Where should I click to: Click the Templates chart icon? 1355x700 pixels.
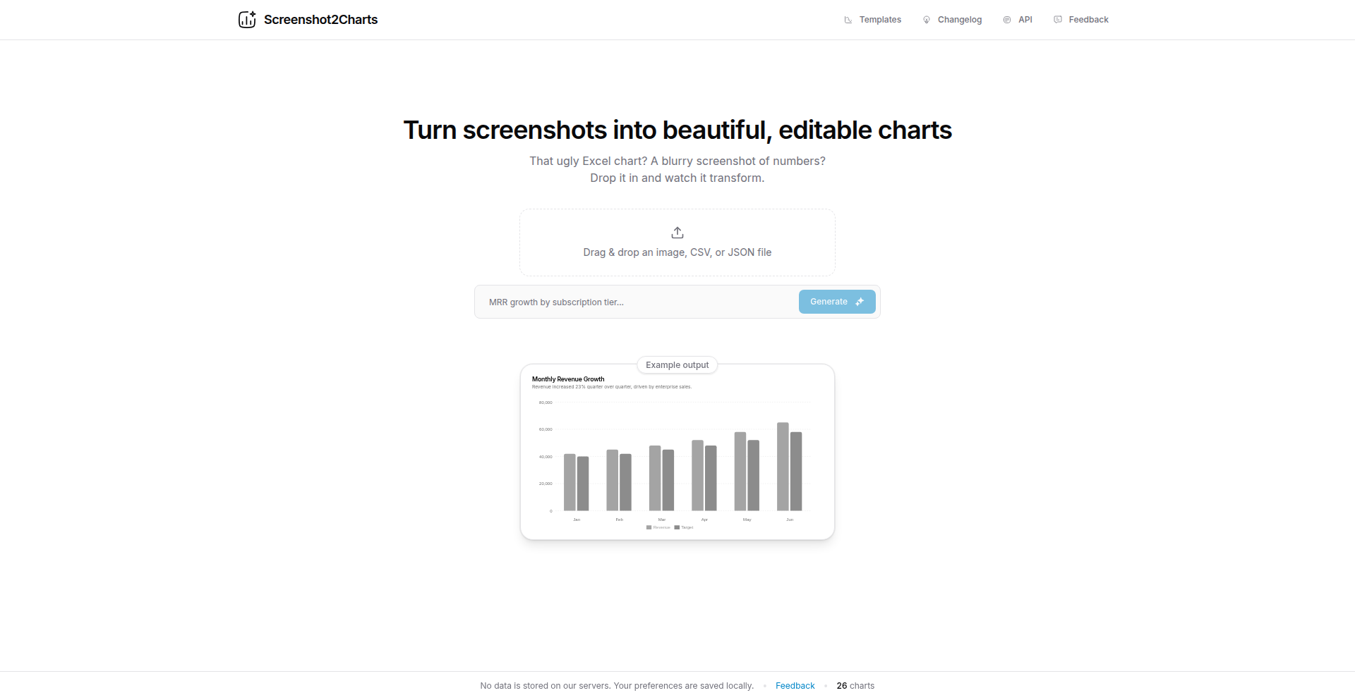pyautogui.click(x=848, y=20)
